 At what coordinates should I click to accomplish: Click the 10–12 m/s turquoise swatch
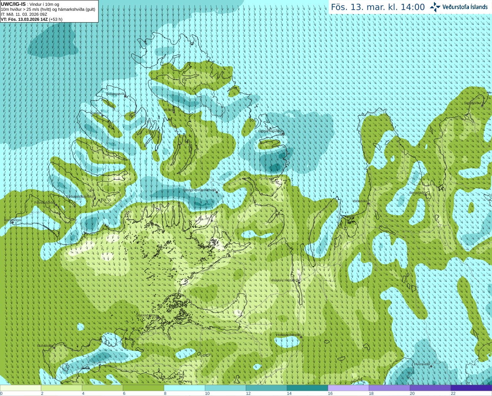pos(225,388)
